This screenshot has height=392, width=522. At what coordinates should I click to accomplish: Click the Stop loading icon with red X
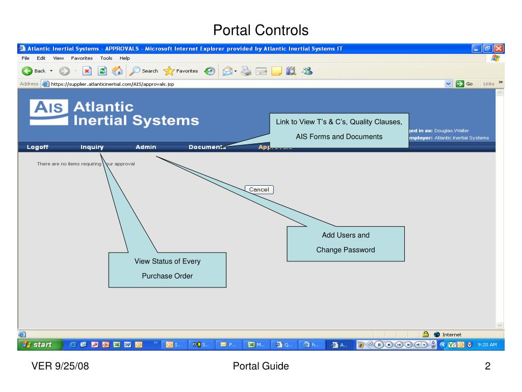pos(87,71)
